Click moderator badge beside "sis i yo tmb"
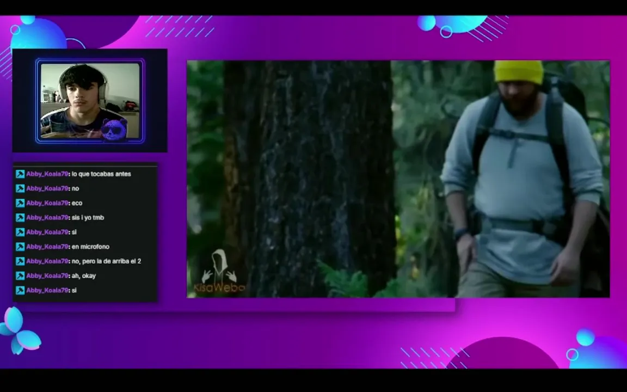Viewport: 627px width, 392px height. 20,218
